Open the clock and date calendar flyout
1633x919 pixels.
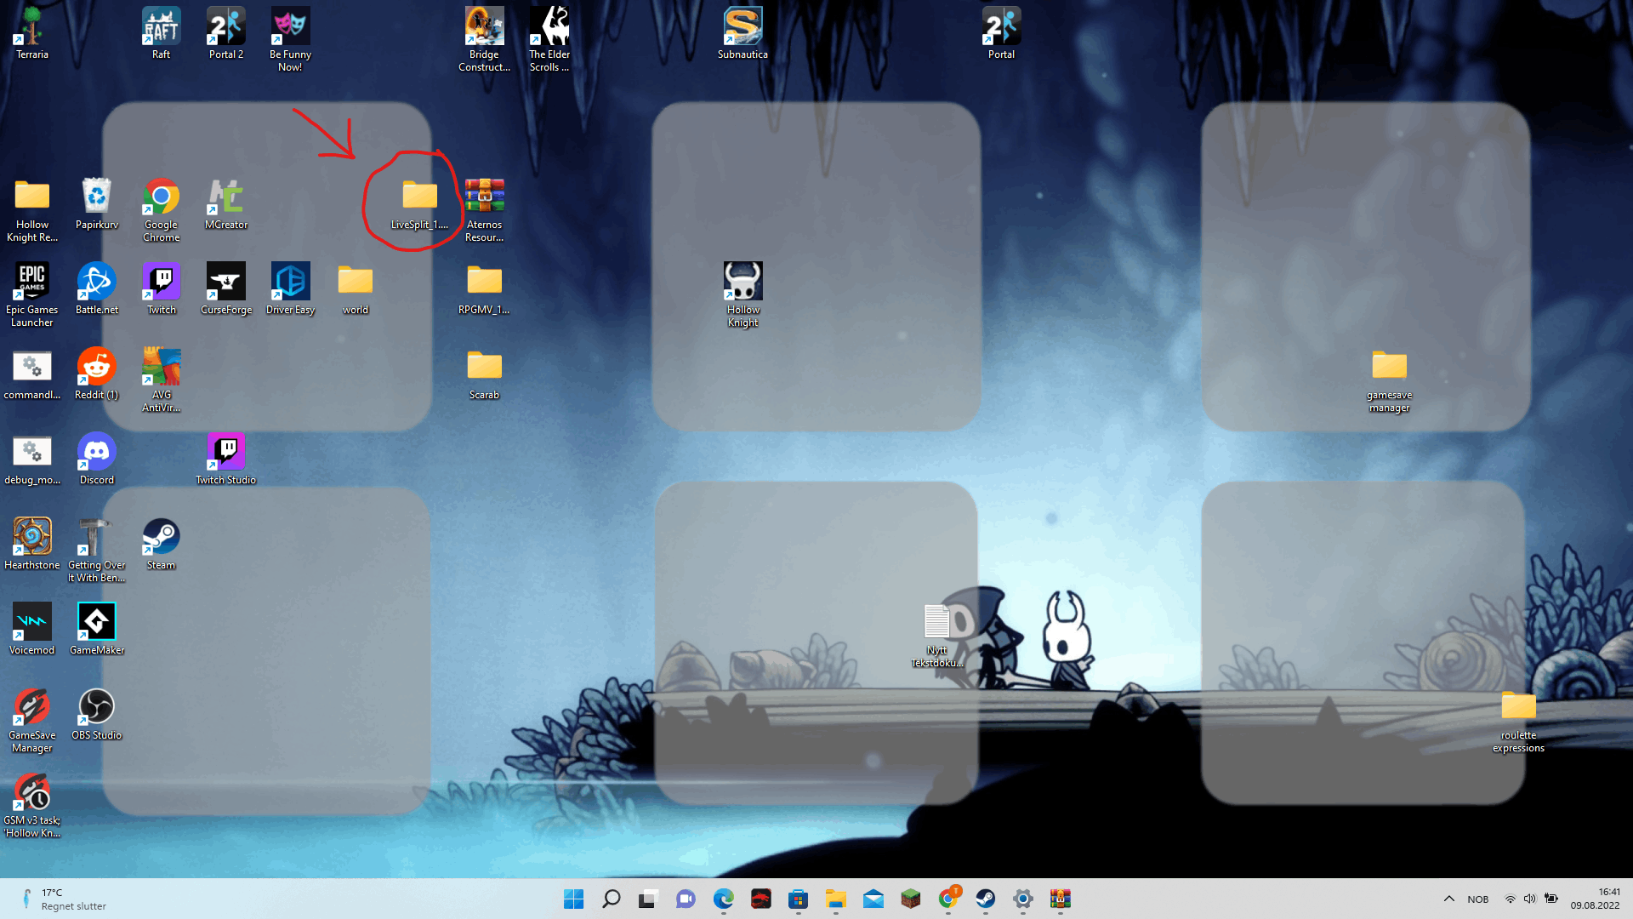click(1595, 899)
